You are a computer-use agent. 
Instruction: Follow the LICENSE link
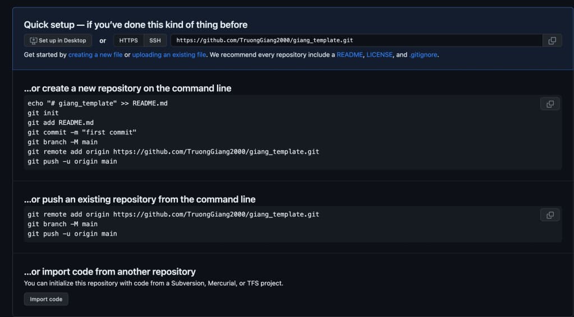[380, 55]
